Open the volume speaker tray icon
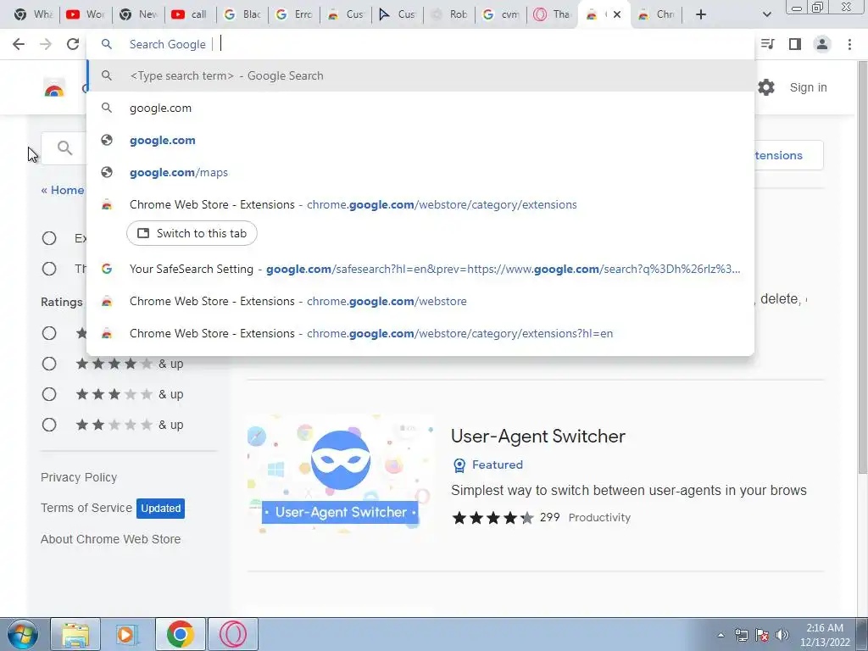The image size is (868, 651). coord(782,635)
